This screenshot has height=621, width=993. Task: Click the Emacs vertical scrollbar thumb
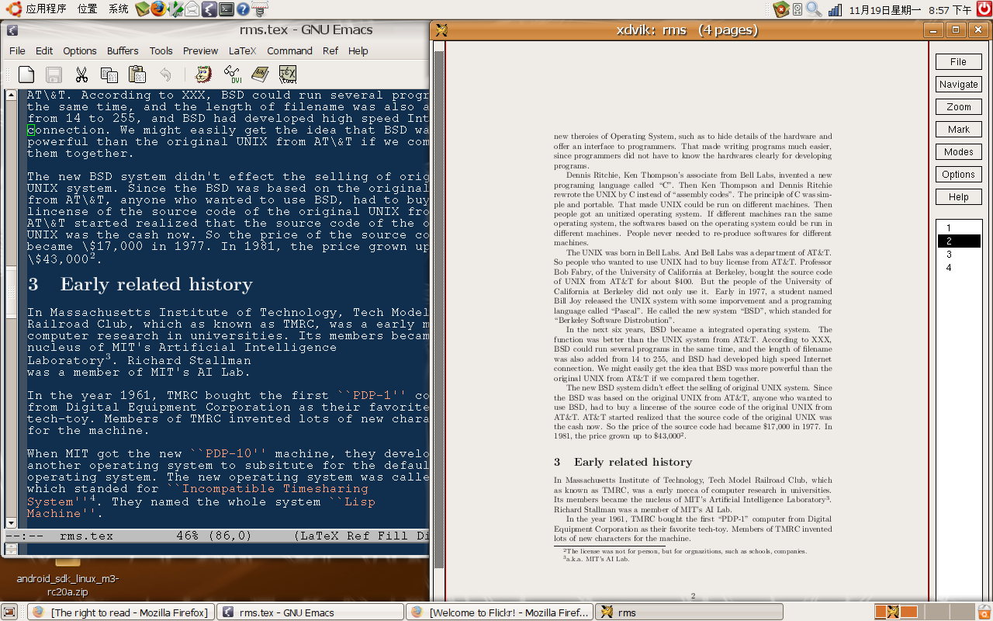pyautogui.click(x=11, y=292)
